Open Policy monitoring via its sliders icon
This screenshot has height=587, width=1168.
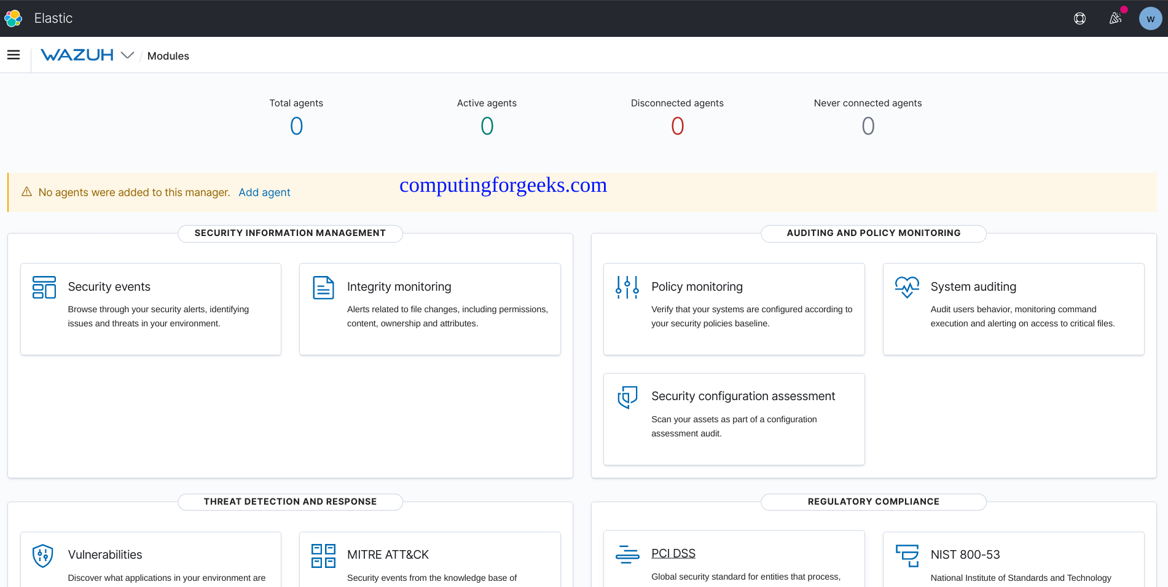coord(627,286)
